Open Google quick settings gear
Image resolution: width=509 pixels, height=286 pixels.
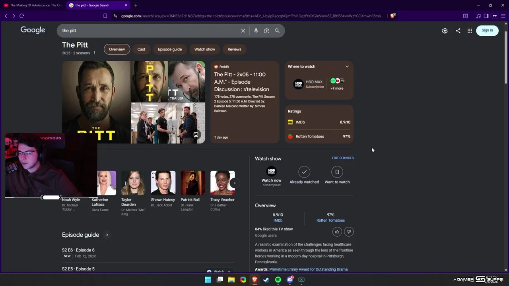(x=445, y=31)
